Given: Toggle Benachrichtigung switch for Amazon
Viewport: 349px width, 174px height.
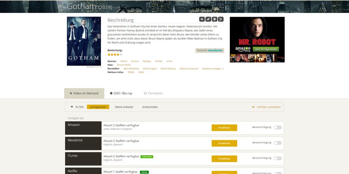Looking at the screenshot, I should tap(278, 128).
